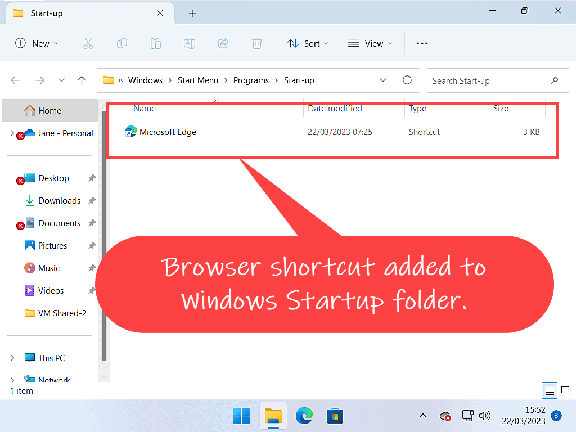
Task: Click the Delete trash bin icon
Action: (257, 43)
